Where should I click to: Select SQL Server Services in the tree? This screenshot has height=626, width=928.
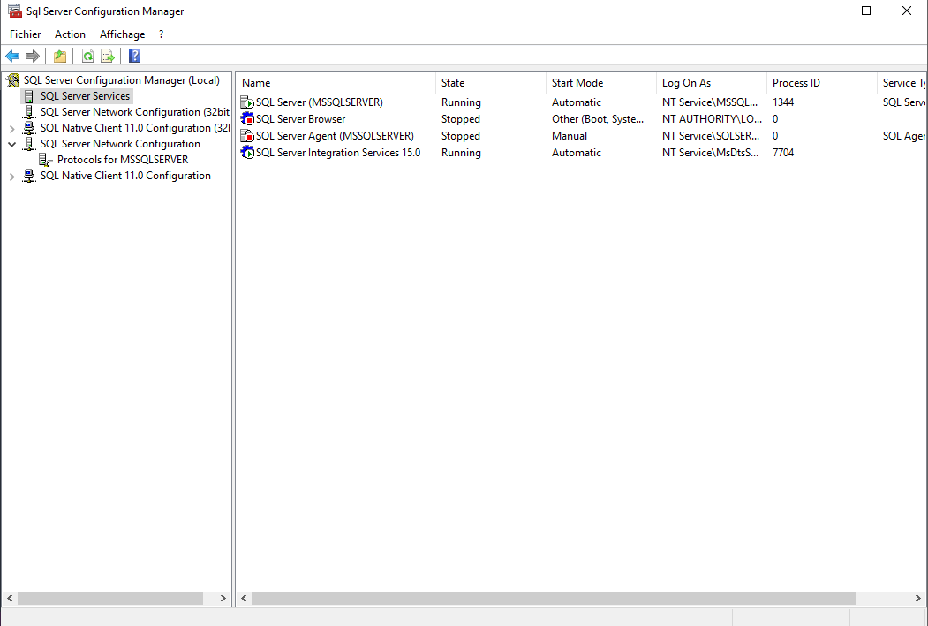coord(85,96)
